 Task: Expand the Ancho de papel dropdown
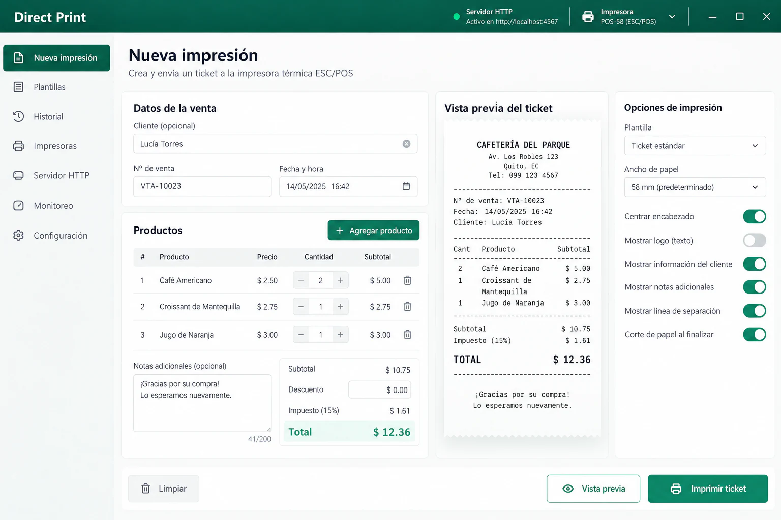coord(695,187)
